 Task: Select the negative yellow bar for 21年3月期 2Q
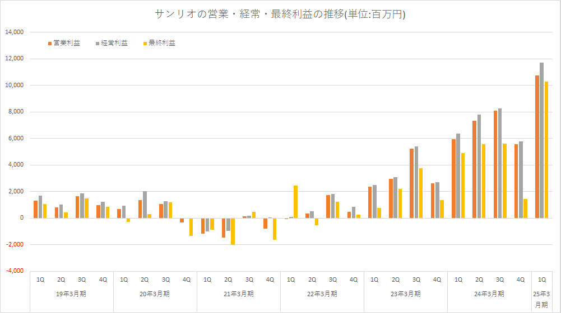click(x=233, y=231)
